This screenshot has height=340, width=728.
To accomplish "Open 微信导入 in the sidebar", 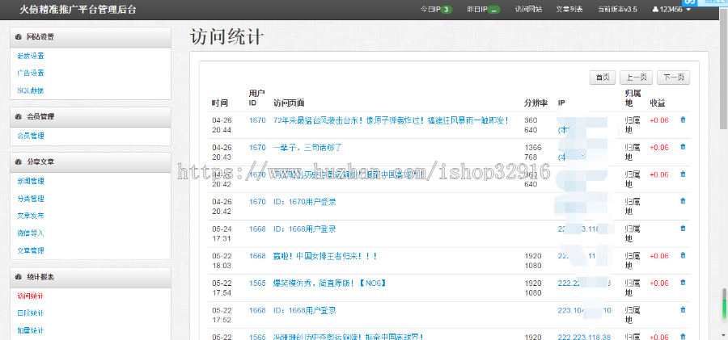I will point(31,233).
